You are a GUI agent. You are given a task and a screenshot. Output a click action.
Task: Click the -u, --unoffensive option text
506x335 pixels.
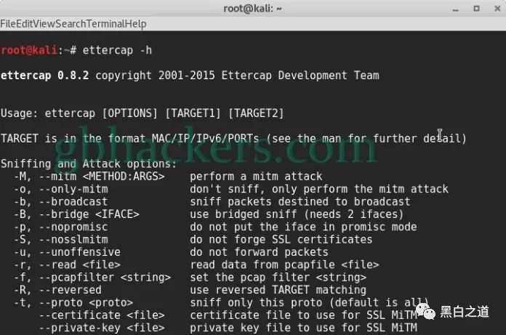pyautogui.click(x=67, y=252)
